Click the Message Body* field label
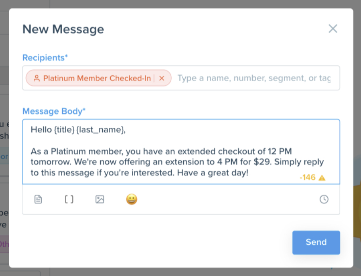 pyautogui.click(x=54, y=111)
